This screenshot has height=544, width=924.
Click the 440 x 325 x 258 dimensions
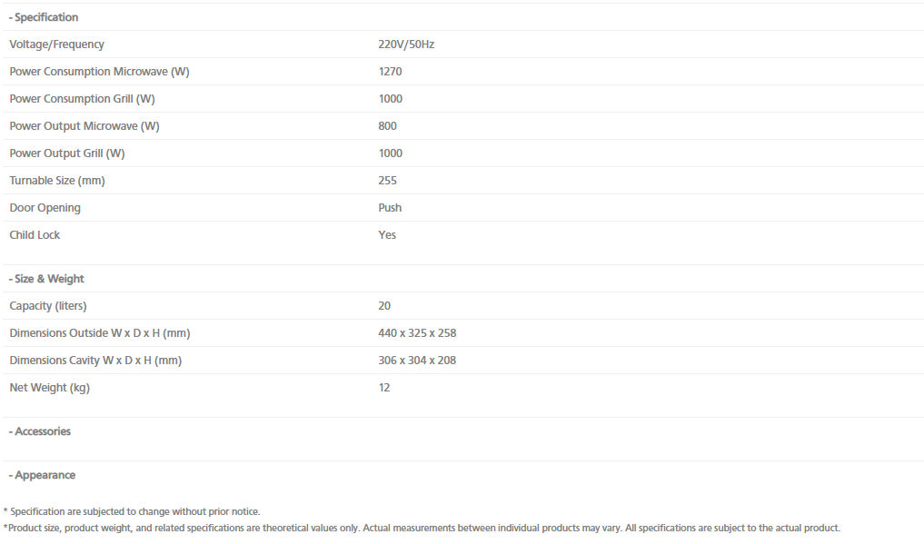coord(417,332)
